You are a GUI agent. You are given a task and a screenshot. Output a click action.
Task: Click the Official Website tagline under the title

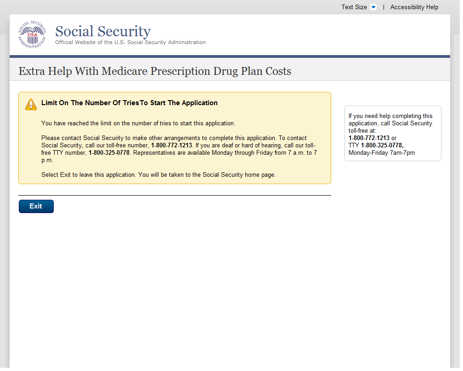click(x=130, y=42)
